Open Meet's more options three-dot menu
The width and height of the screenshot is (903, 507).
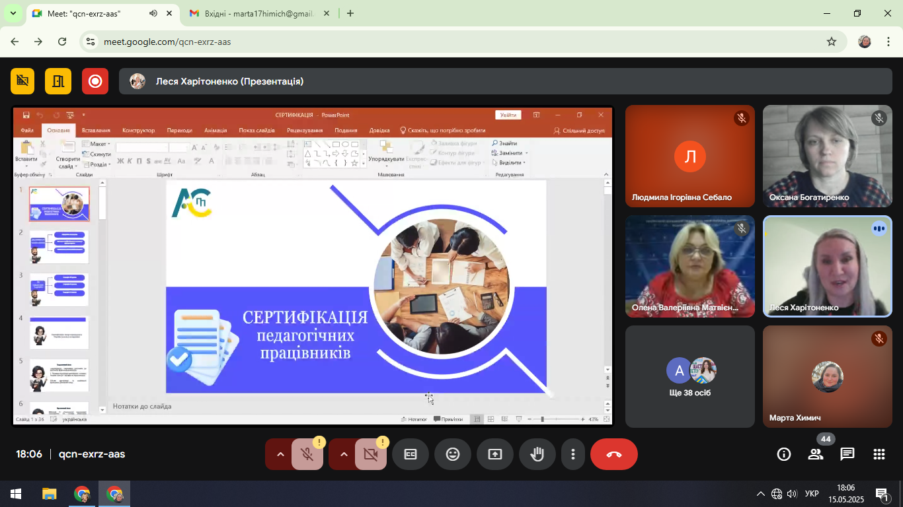tap(573, 454)
